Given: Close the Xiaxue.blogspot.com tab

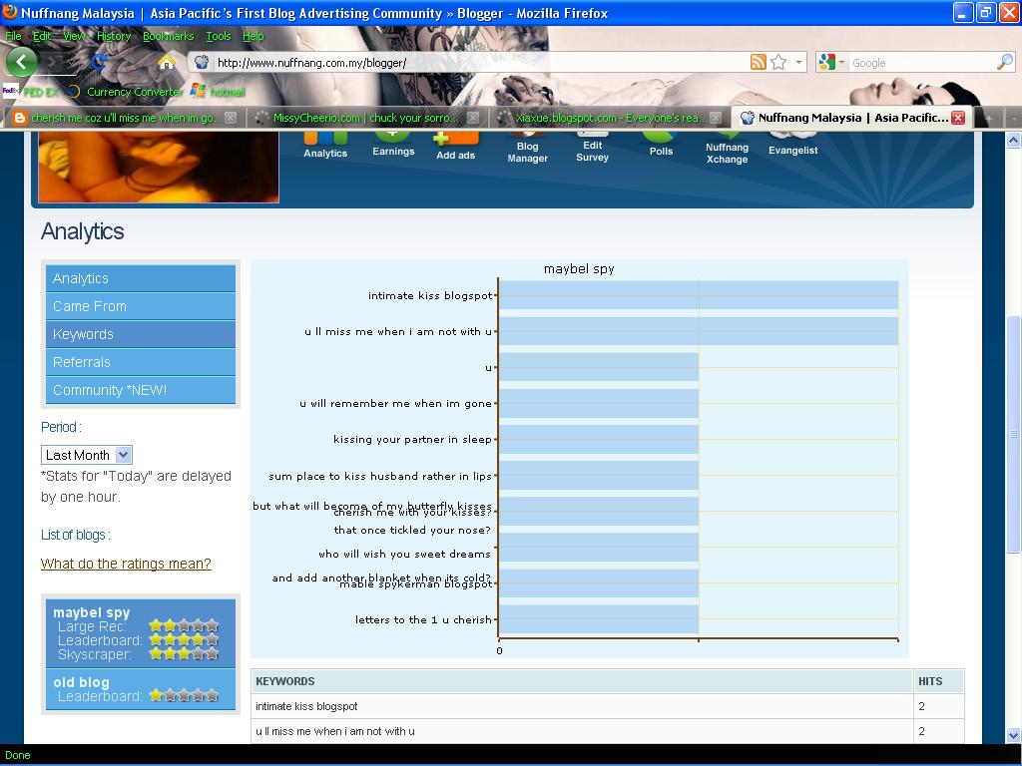Looking at the screenshot, I should click(x=716, y=118).
